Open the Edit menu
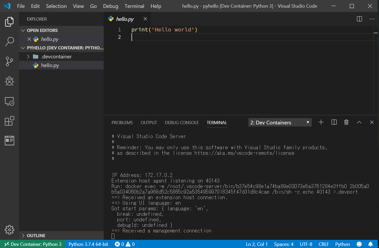Viewport: 379px width, 248px height. pos(35,6)
